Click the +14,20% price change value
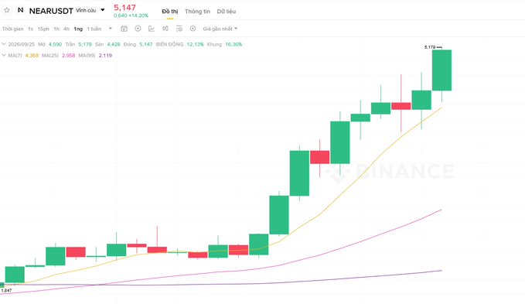The image size is (525, 304). click(138, 15)
